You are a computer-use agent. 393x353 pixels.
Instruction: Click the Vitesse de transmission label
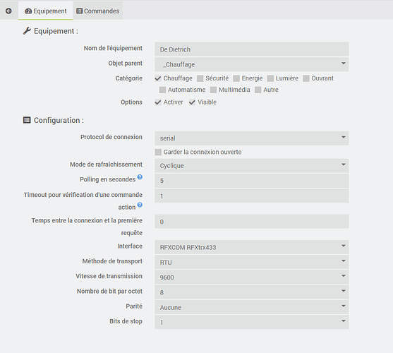tap(109, 276)
